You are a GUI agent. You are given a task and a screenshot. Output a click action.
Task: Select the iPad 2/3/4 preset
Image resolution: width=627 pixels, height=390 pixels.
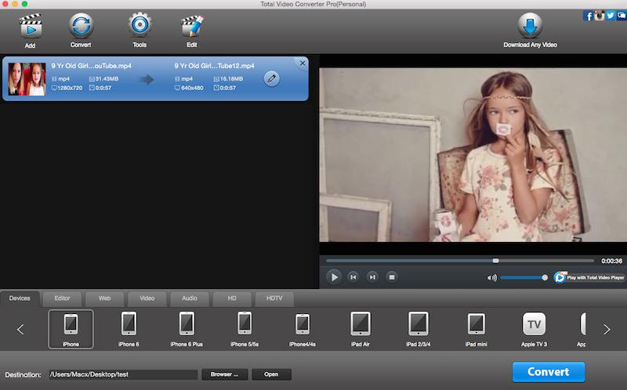coord(419,329)
